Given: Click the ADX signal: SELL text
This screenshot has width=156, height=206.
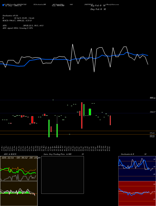Looking at the screenshot, I should 17,28.
